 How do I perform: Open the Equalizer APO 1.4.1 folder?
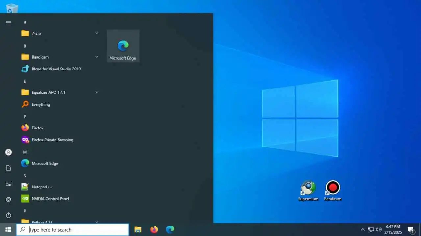tap(60, 92)
